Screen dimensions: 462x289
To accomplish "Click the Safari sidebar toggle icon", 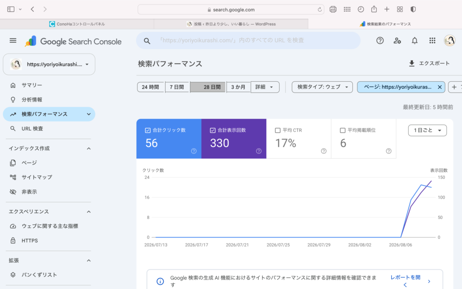I will click(x=11, y=9).
